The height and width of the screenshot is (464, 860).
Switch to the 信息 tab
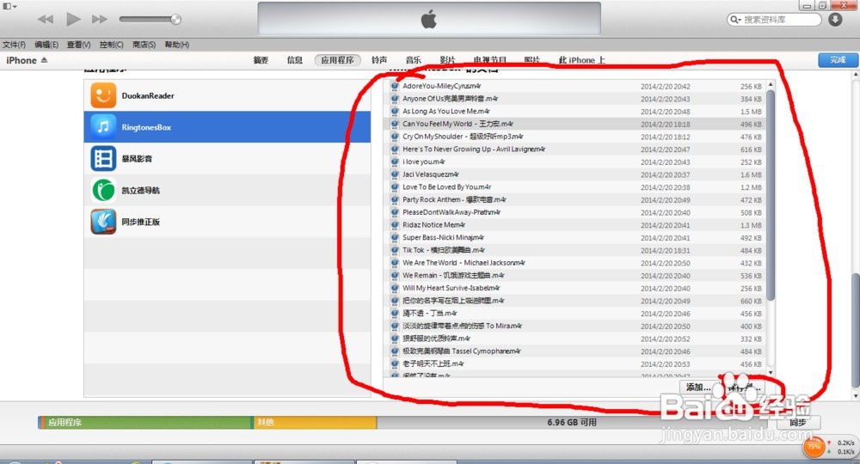pyautogui.click(x=294, y=59)
